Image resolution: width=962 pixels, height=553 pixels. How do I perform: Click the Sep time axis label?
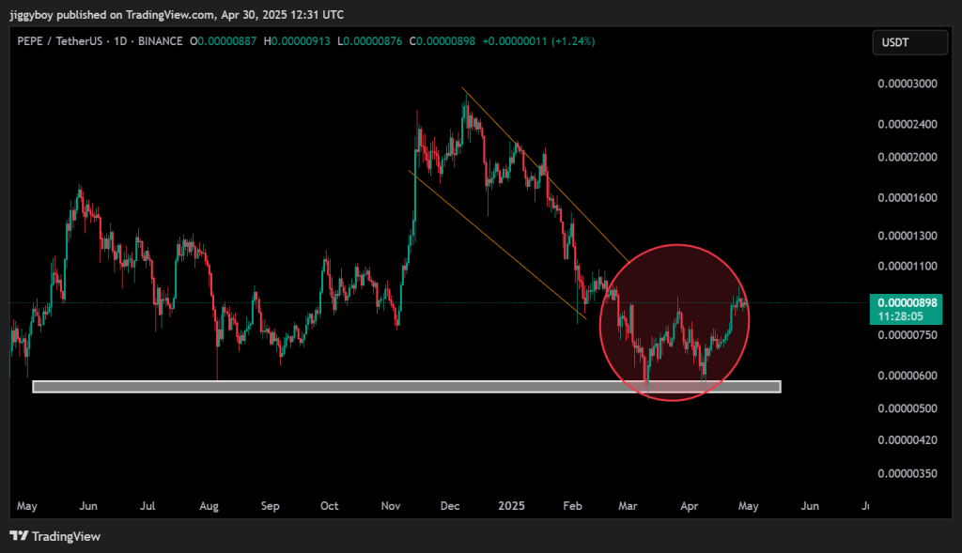270,506
